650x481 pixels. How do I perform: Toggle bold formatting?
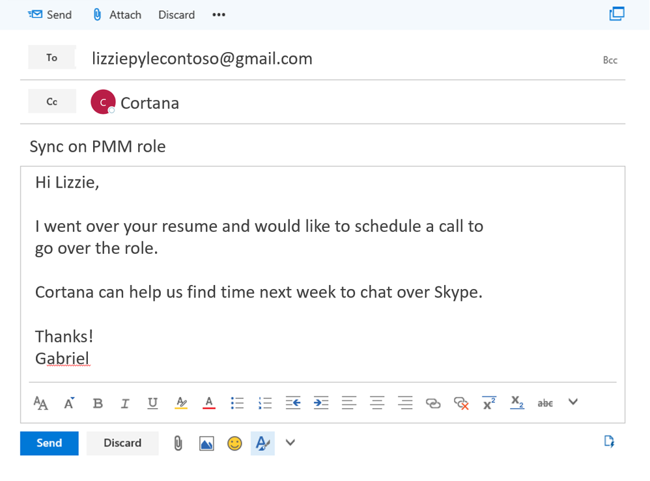point(97,402)
